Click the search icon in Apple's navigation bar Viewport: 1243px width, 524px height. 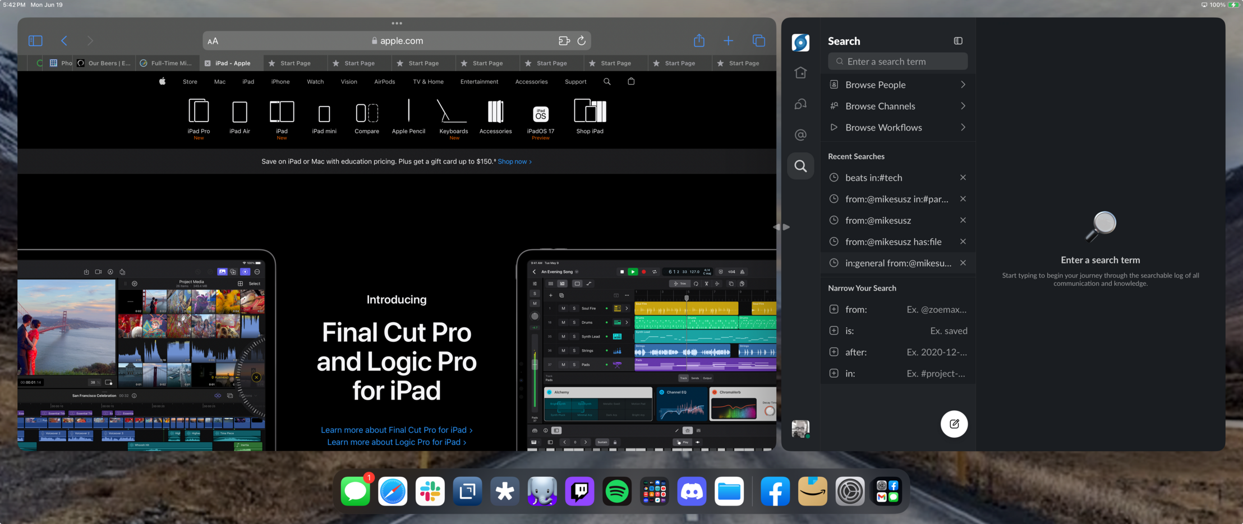pos(606,81)
